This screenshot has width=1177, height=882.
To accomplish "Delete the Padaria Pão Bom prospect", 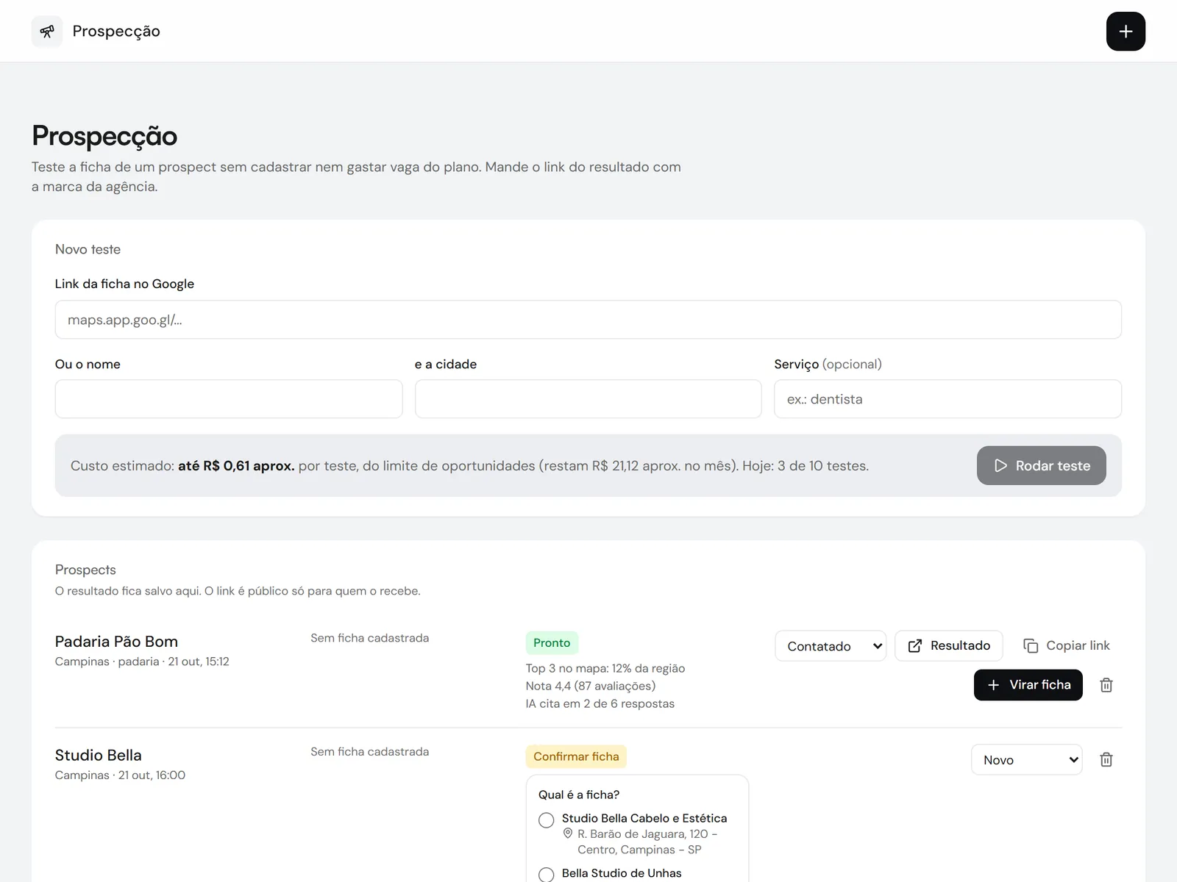I will click(1106, 685).
